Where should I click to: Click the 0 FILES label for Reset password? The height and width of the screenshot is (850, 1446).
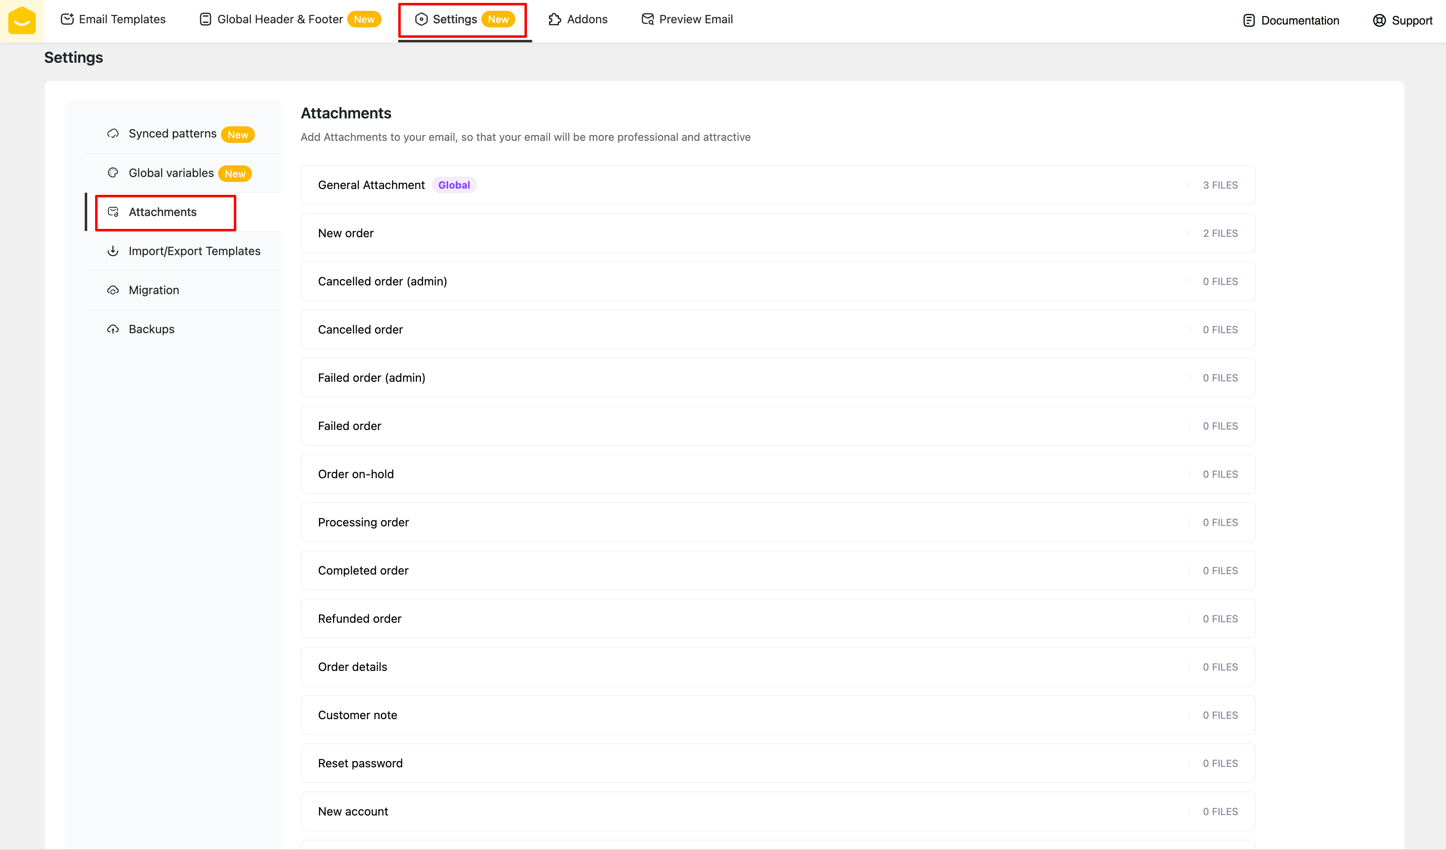point(1220,763)
